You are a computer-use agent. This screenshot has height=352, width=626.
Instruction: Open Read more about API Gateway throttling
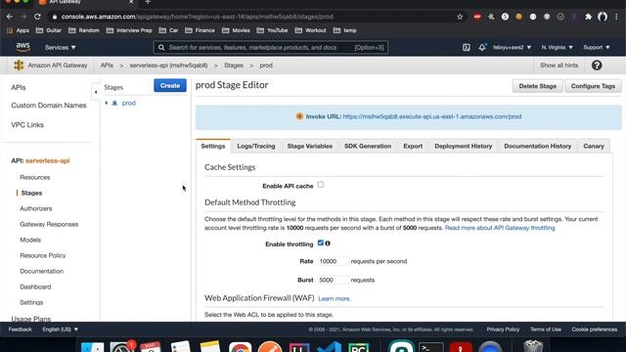(x=500, y=228)
